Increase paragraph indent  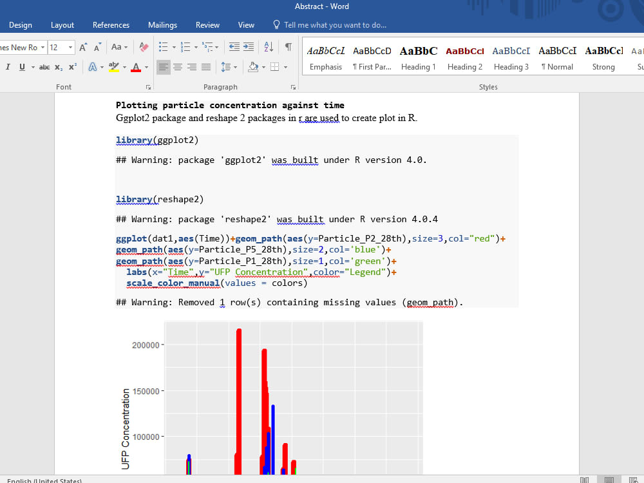[249, 47]
